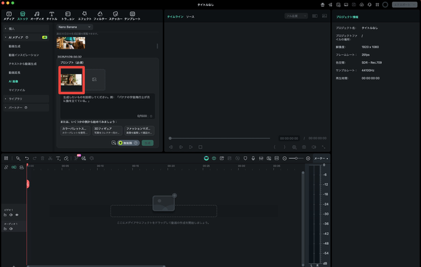
Task: Click the voiceover microphone icon above timeline
Action: click(253, 158)
